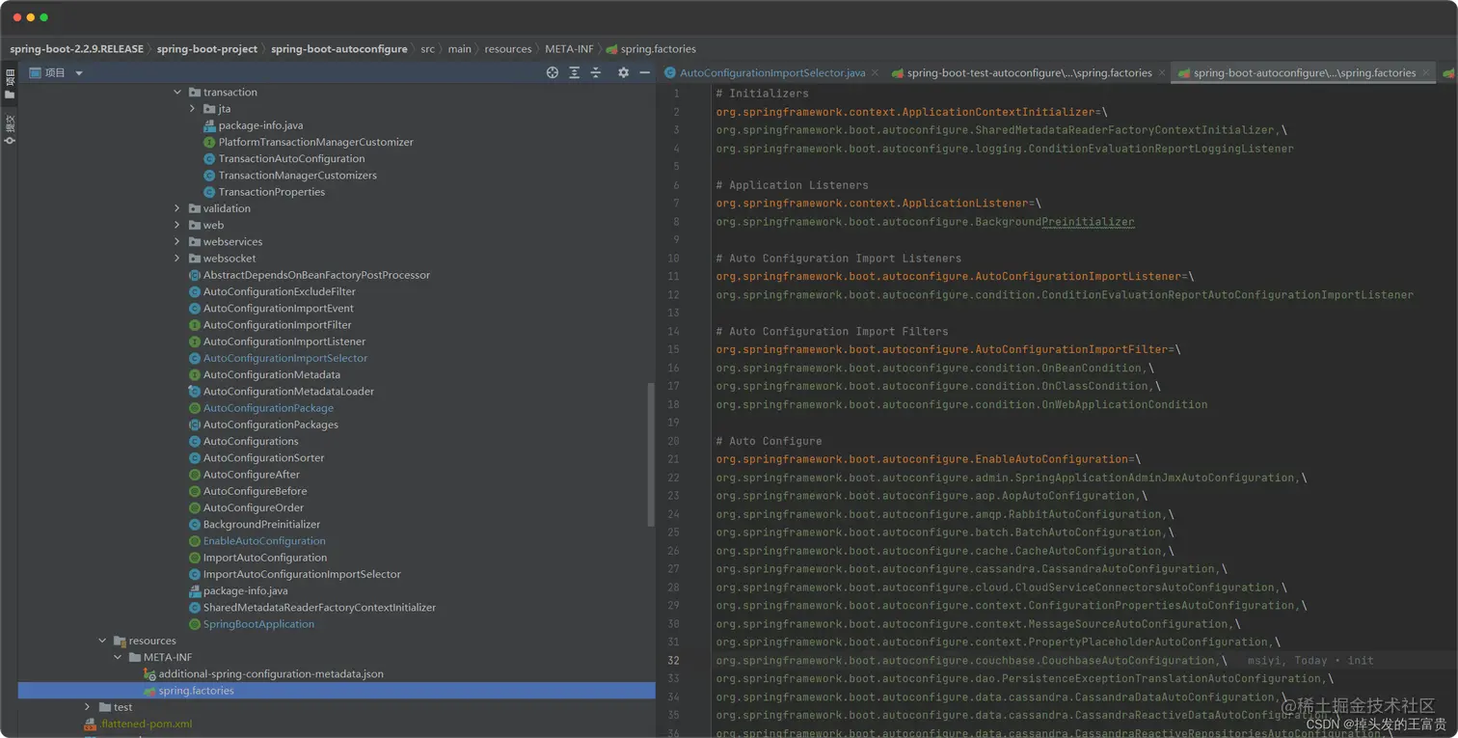Screen dimensions: 1458x738
Task: Click the META-INF breadcrumb
Action: tap(569, 49)
